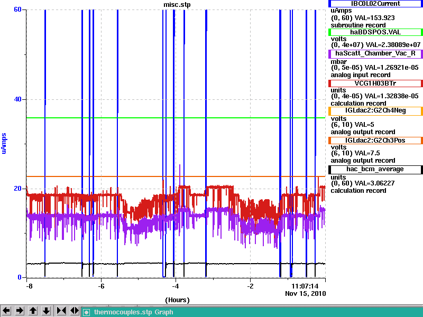Viewport: 423px width, 317px height.
Task: Click the VAL=3.06227 readout text
Action: coord(374,183)
